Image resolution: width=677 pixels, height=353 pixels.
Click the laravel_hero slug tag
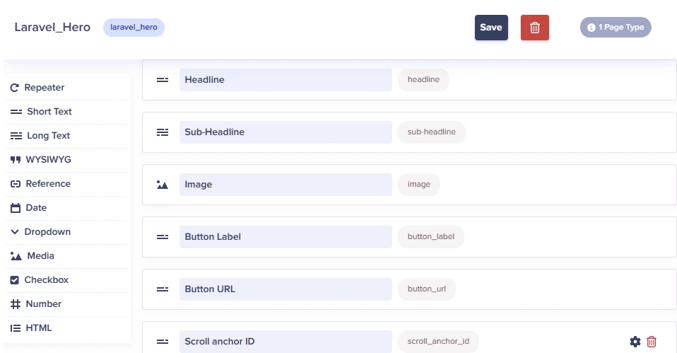click(134, 27)
